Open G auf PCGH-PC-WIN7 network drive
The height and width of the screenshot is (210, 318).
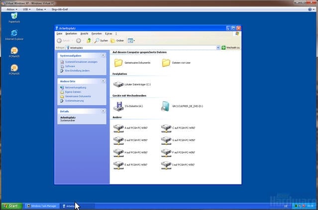[178, 140]
